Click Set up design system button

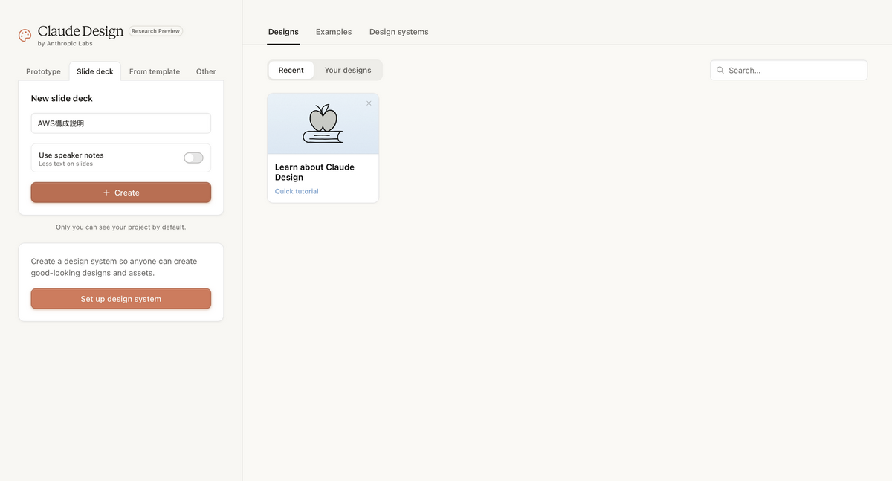point(121,299)
